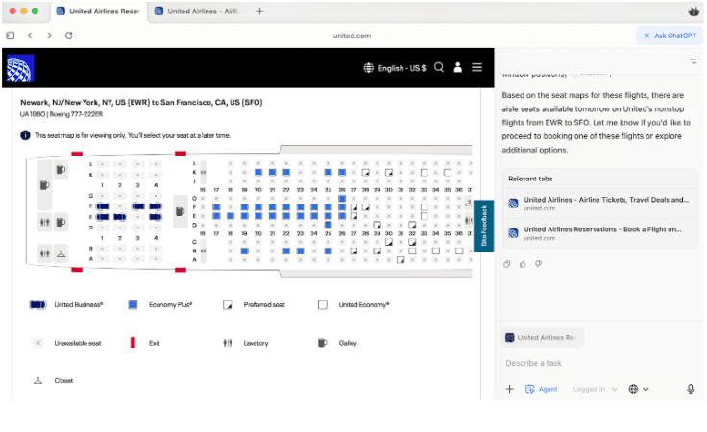Click the thumbs down feedback icon
The image size is (707, 432).
(538, 263)
